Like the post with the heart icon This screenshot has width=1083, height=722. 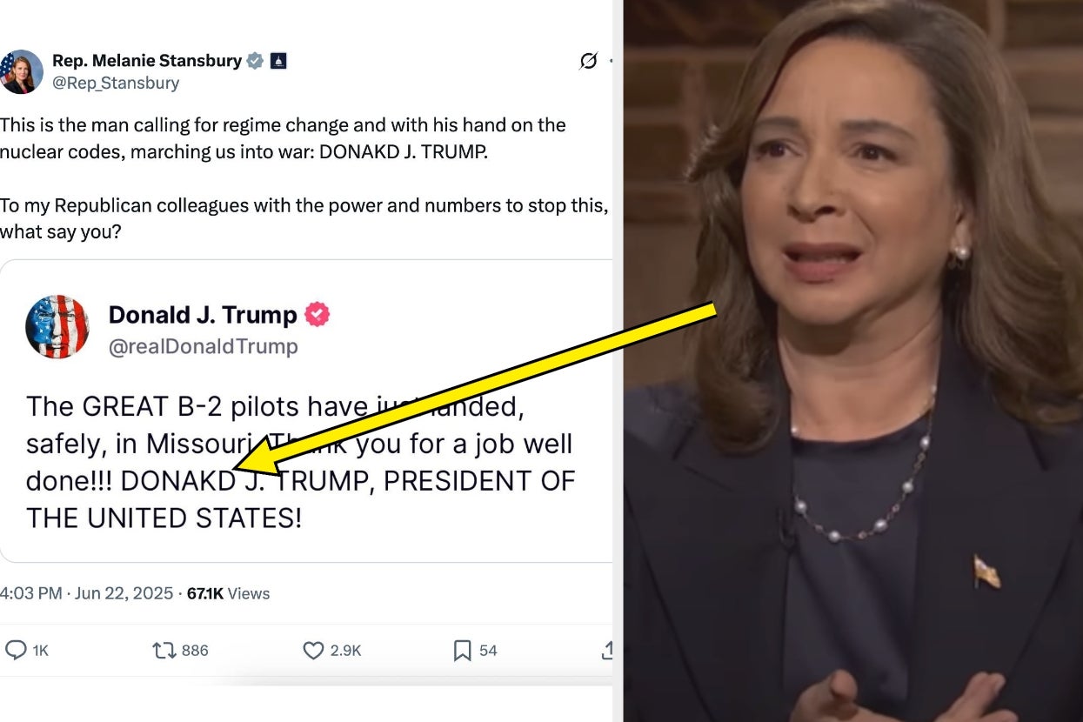(x=313, y=650)
